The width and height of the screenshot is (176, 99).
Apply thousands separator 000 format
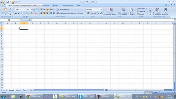tap(95, 13)
